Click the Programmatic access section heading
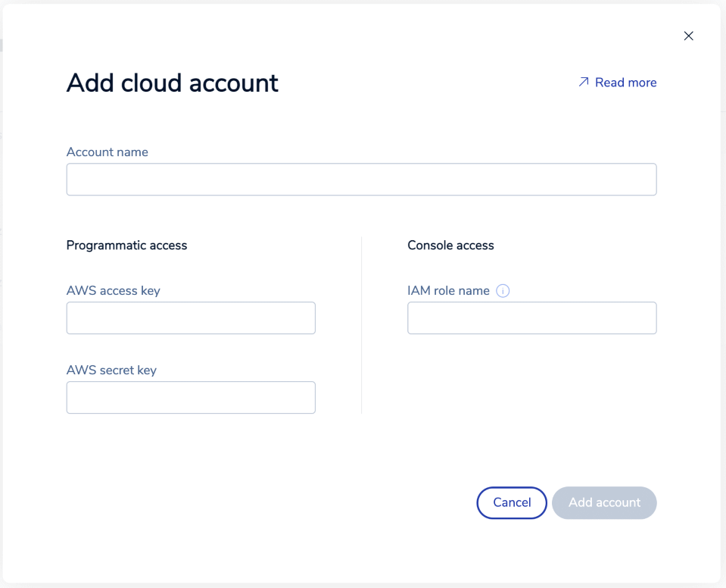This screenshot has height=588, width=726. tap(126, 246)
